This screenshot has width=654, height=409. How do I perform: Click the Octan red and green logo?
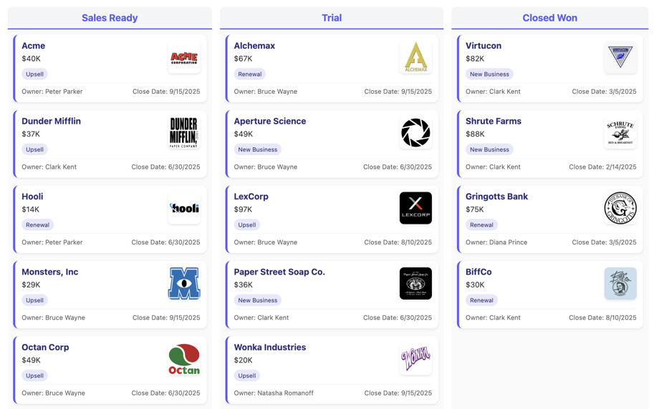184,359
